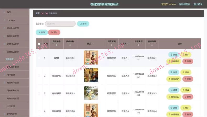Open shop image thumbnail for 商店名称2
Screen dimensions: 207x117
pos(91,75)
